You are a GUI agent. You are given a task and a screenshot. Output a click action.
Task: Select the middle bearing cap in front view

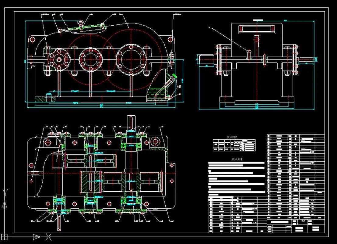[90, 59]
